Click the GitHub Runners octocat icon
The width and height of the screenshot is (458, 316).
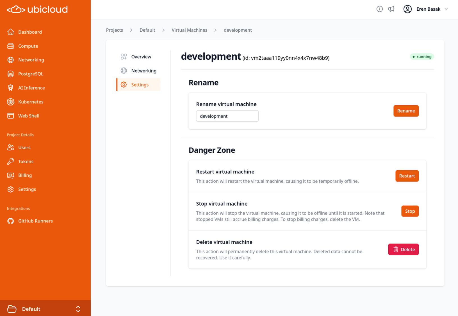pos(11,221)
